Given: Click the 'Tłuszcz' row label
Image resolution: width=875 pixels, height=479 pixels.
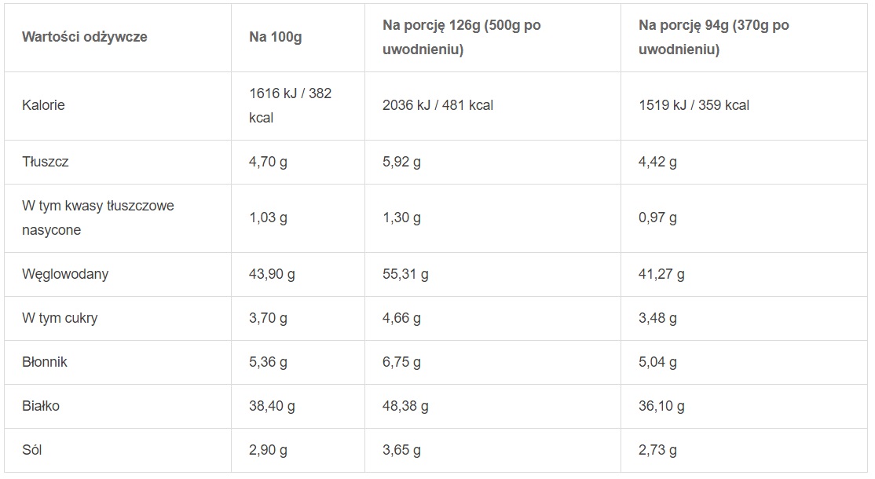Looking at the screenshot, I should coord(46,162).
